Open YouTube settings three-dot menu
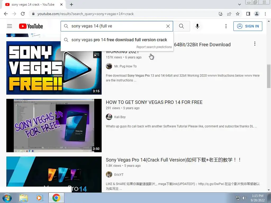 pyautogui.click(x=226, y=26)
